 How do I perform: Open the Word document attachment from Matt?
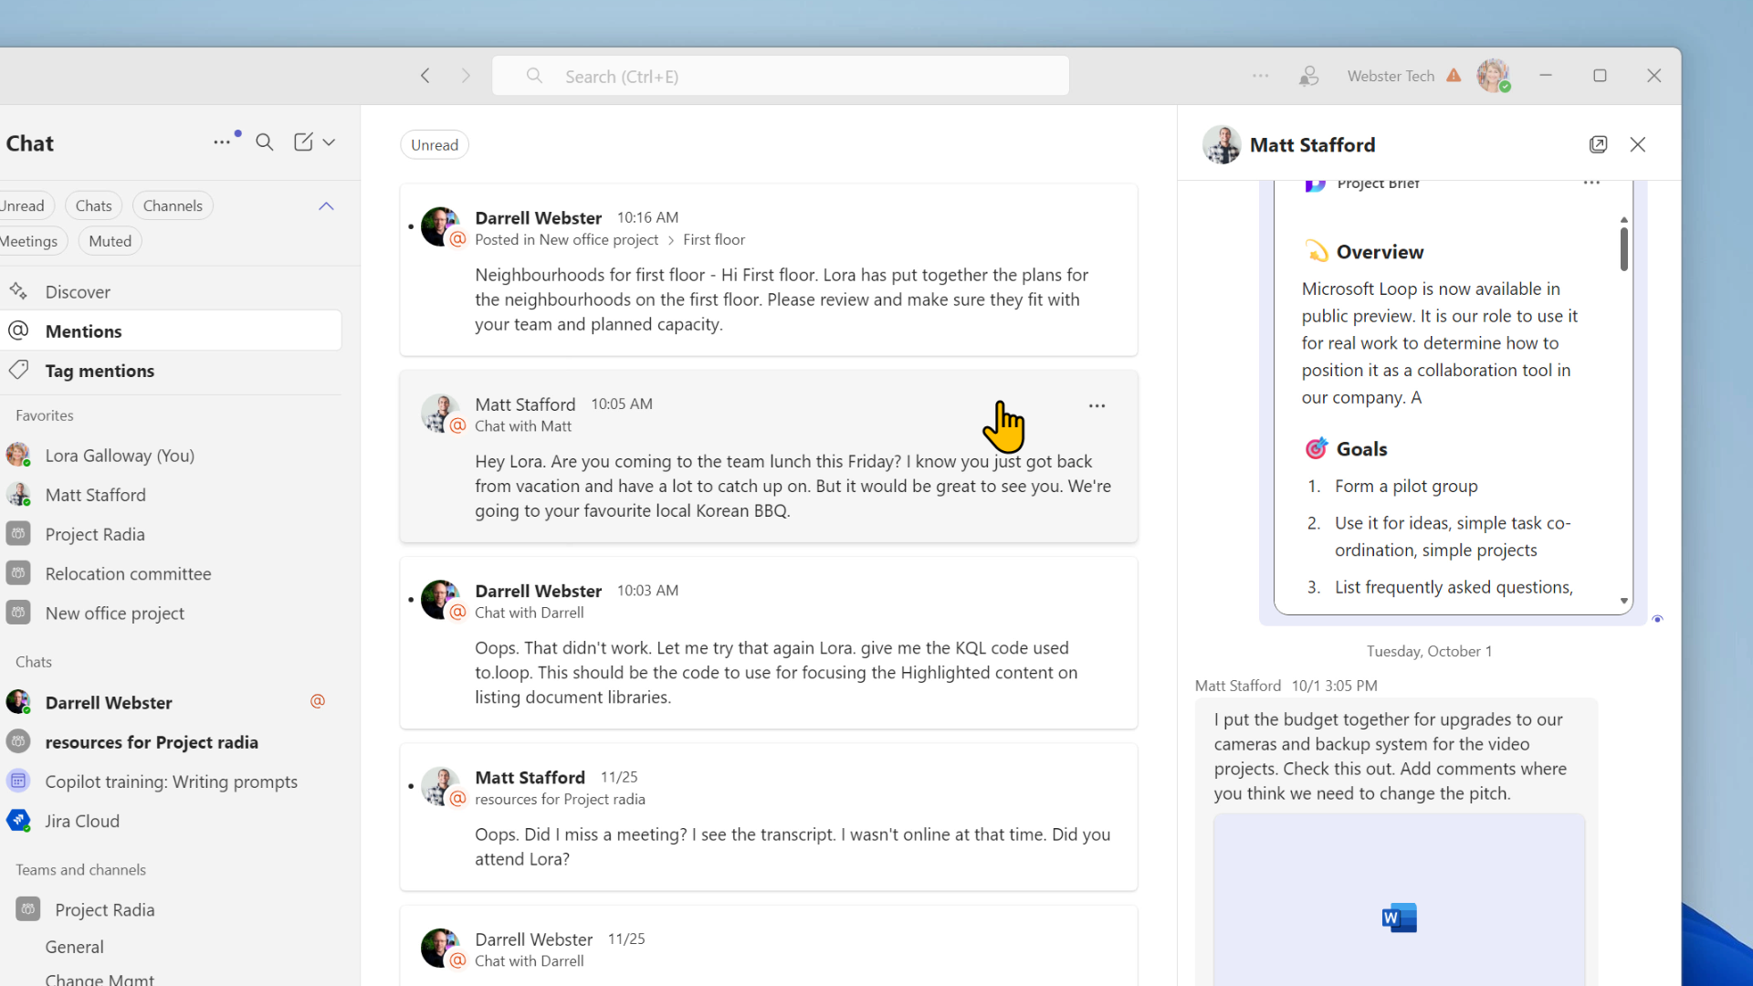pyautogui.click(x=1399, y=917)
